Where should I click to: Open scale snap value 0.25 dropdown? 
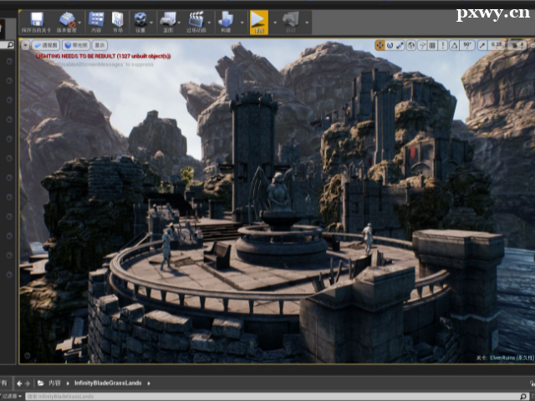tap(497, 45)
